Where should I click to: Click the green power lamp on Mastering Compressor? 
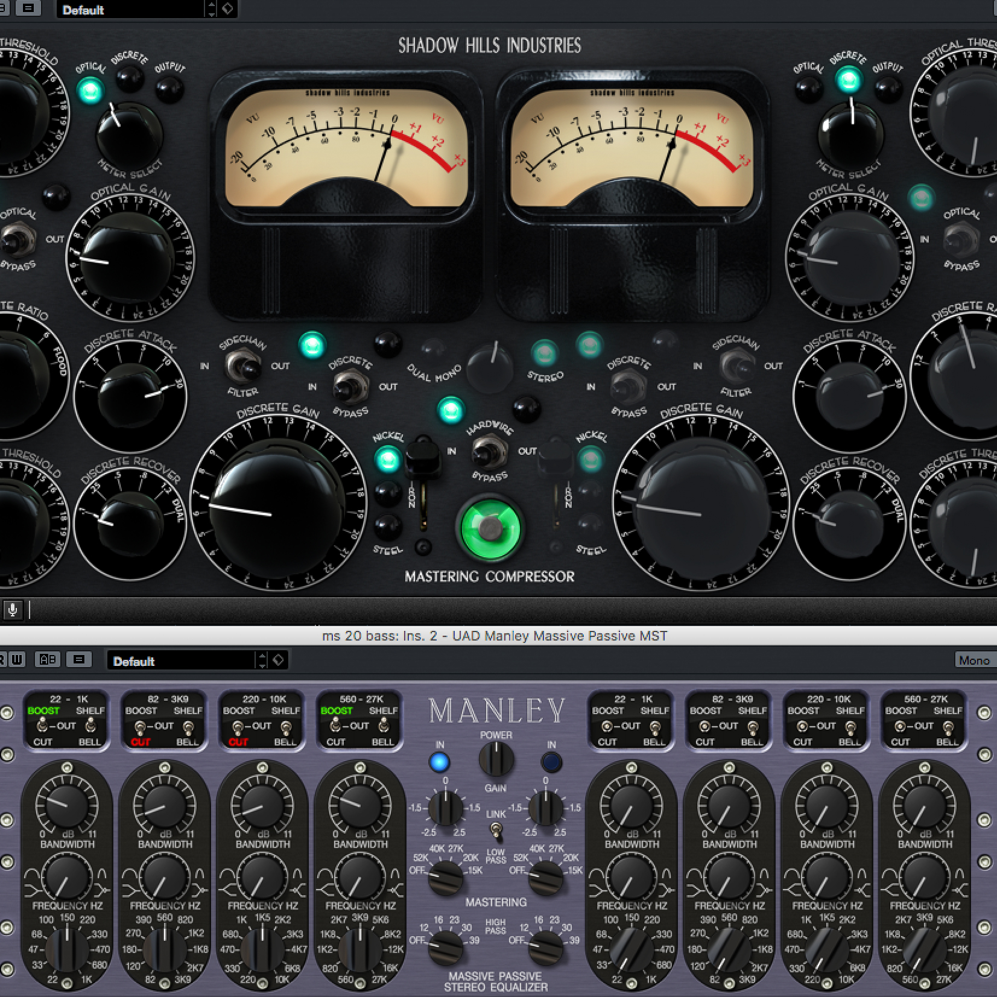[489, 528]
